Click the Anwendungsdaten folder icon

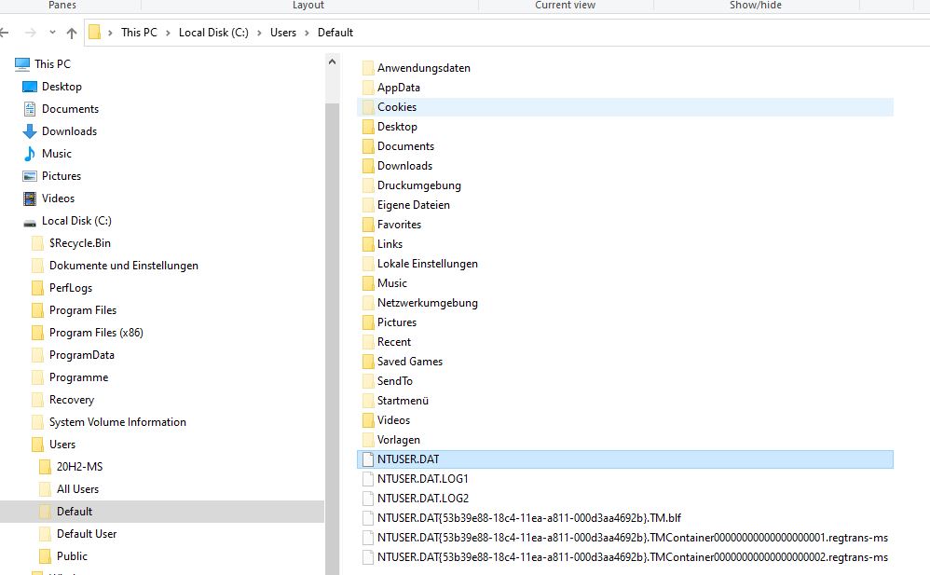368,68
